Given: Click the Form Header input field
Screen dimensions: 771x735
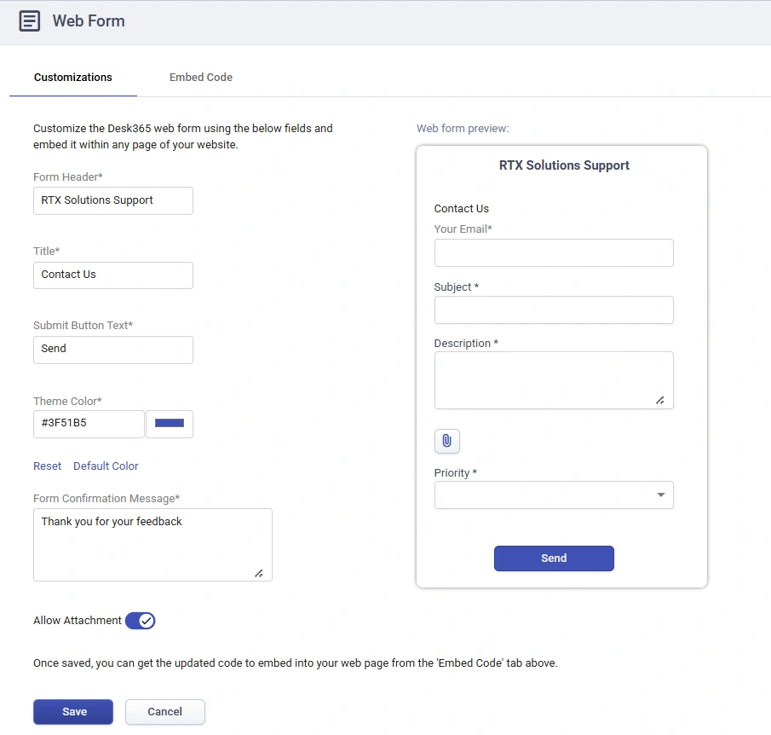Looking at the screenshot, I should (113, 200).
